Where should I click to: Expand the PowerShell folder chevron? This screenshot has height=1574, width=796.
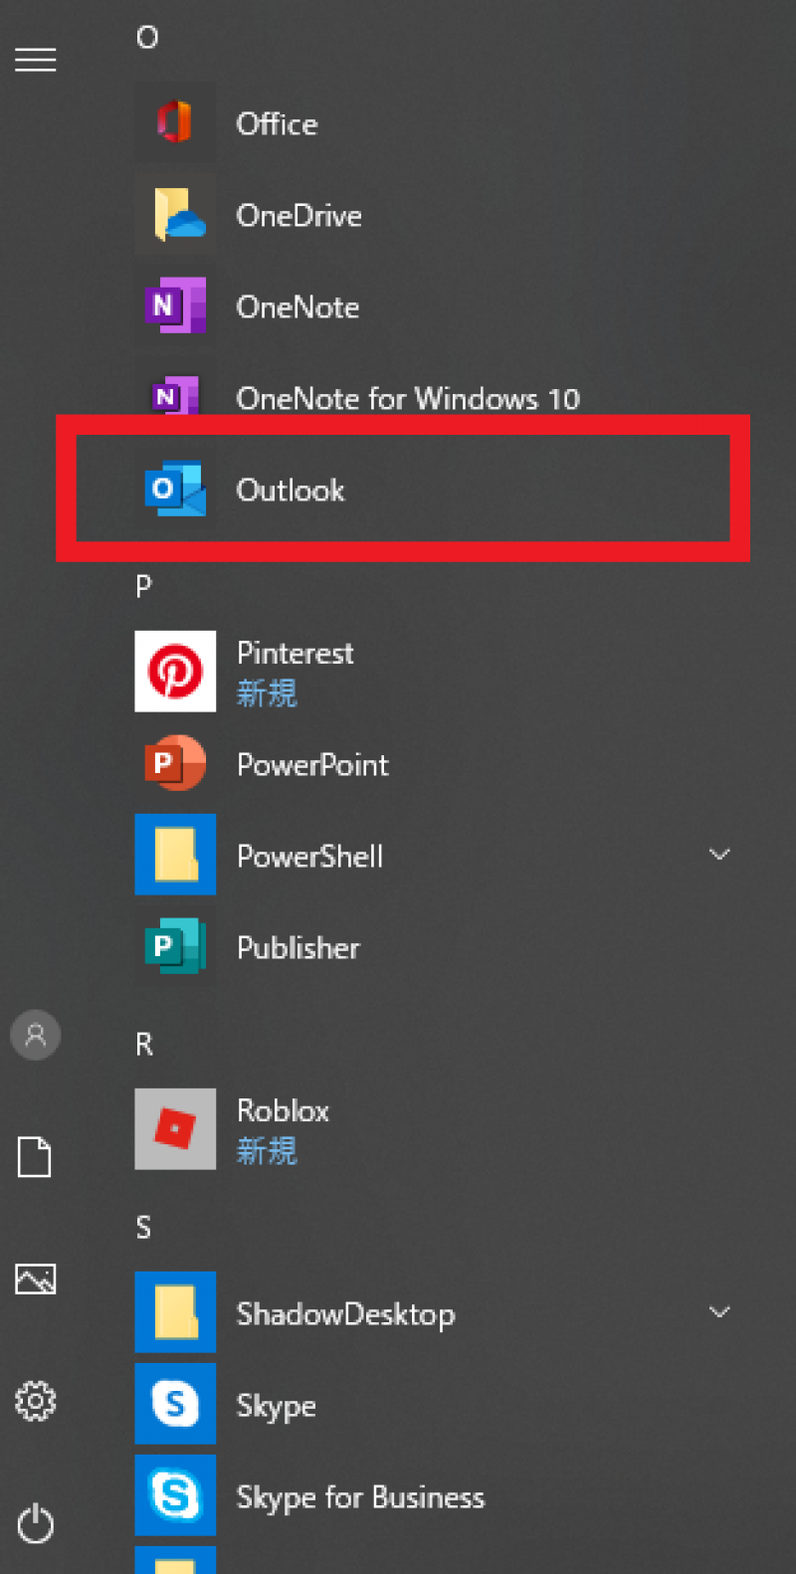tap(719, 855)
